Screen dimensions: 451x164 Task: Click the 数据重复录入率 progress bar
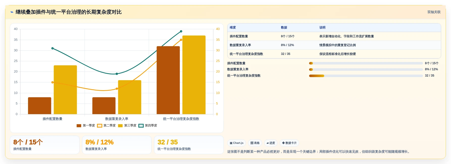(x=366, y=70)
